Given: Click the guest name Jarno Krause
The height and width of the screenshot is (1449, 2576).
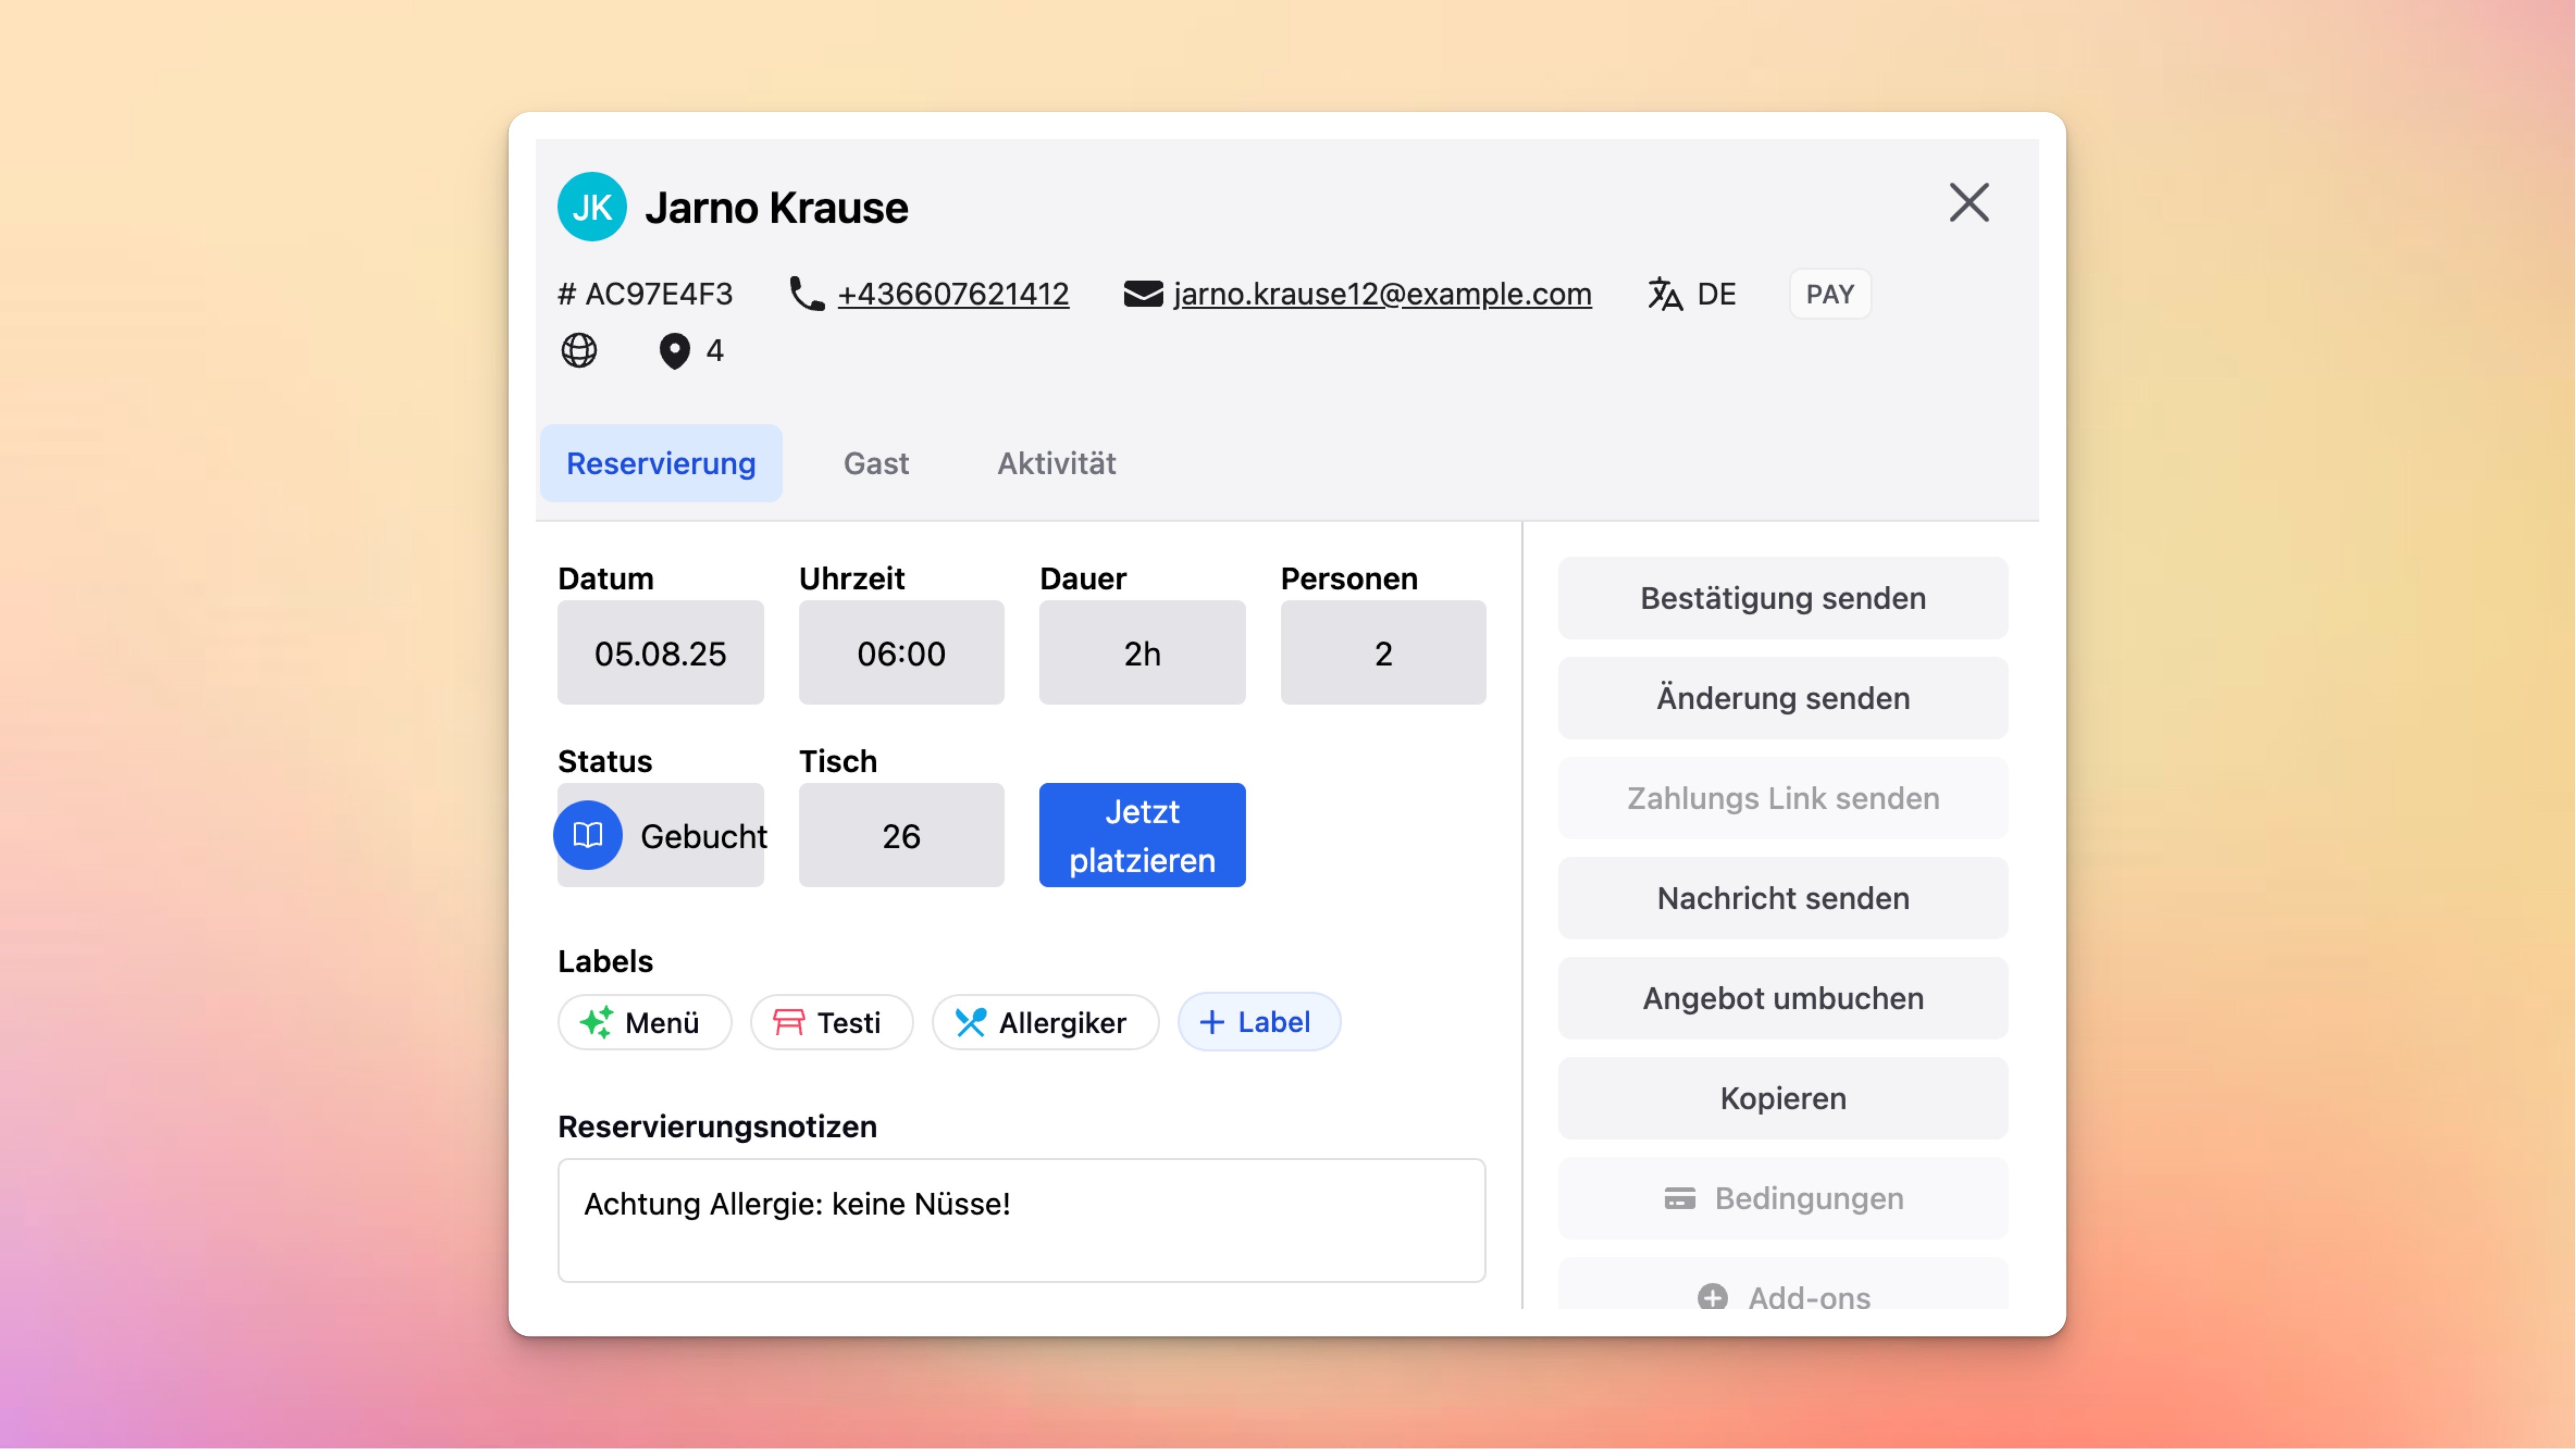Looking at the screenshot, I should (777, 208).
